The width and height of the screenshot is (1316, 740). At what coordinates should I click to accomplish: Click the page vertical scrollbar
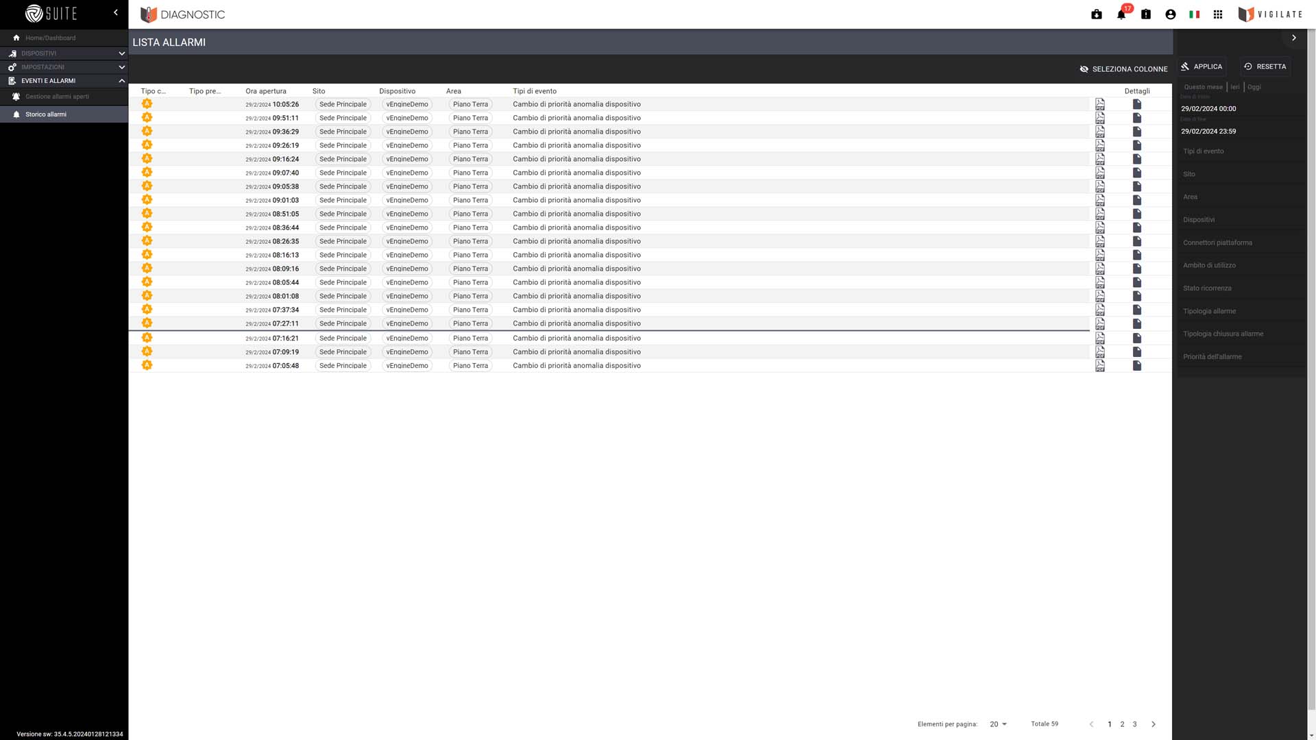pyautogui.click(x=1311, y=370)
